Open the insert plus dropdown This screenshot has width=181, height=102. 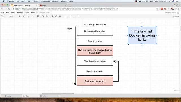pyautogui.click(x=79, y=16)
